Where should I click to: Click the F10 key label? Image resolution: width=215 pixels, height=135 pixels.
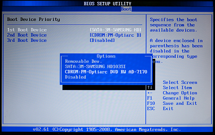coord(151,103)
